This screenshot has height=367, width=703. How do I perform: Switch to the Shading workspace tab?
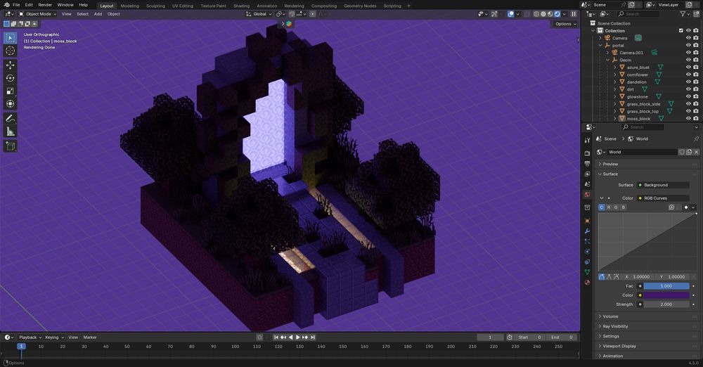click(x=241, y=6)
